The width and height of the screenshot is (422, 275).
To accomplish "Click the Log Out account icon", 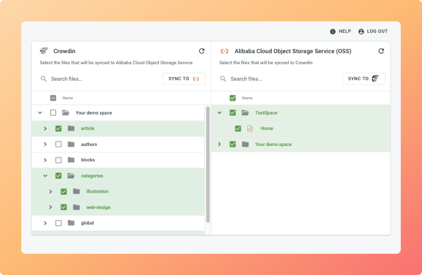I will (x=361, y=31).
